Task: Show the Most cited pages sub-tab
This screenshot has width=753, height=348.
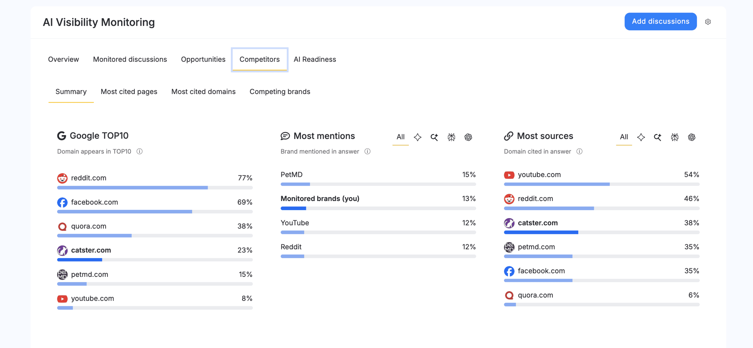Action: click(129, 92)
